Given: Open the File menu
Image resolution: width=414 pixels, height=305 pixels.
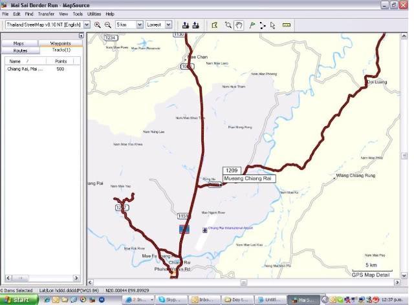Looking at the screenshot, I should click(5, 14).
